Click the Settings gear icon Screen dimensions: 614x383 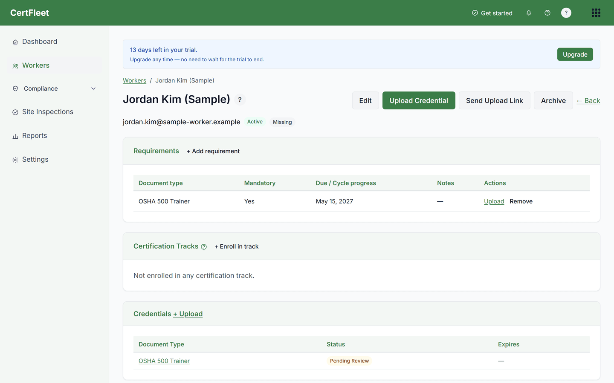click(15, 160)
